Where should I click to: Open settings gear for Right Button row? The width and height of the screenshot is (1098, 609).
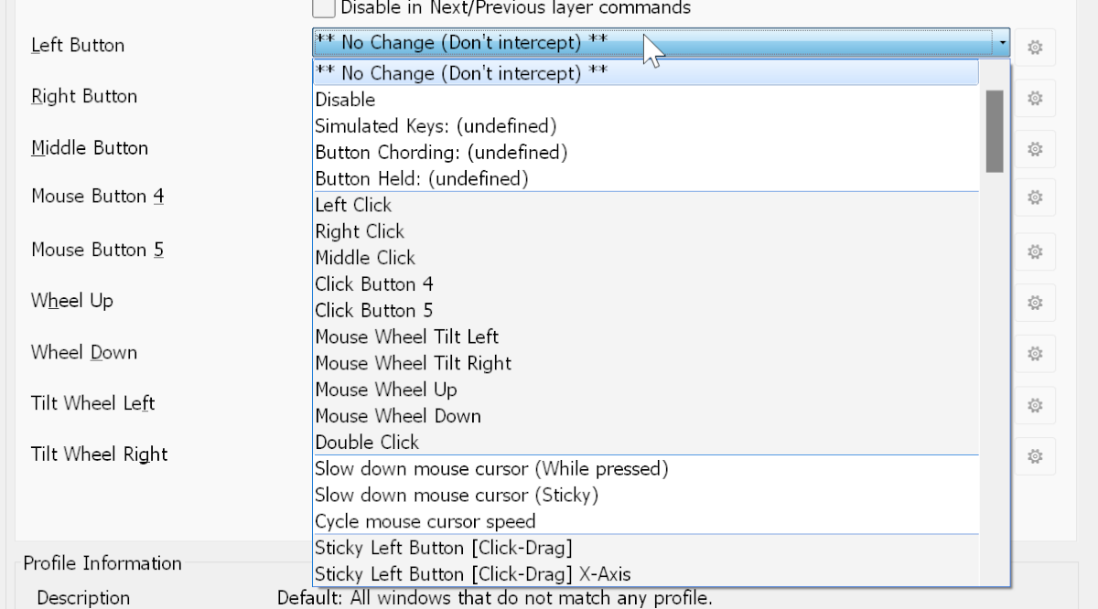(1035, 97)
